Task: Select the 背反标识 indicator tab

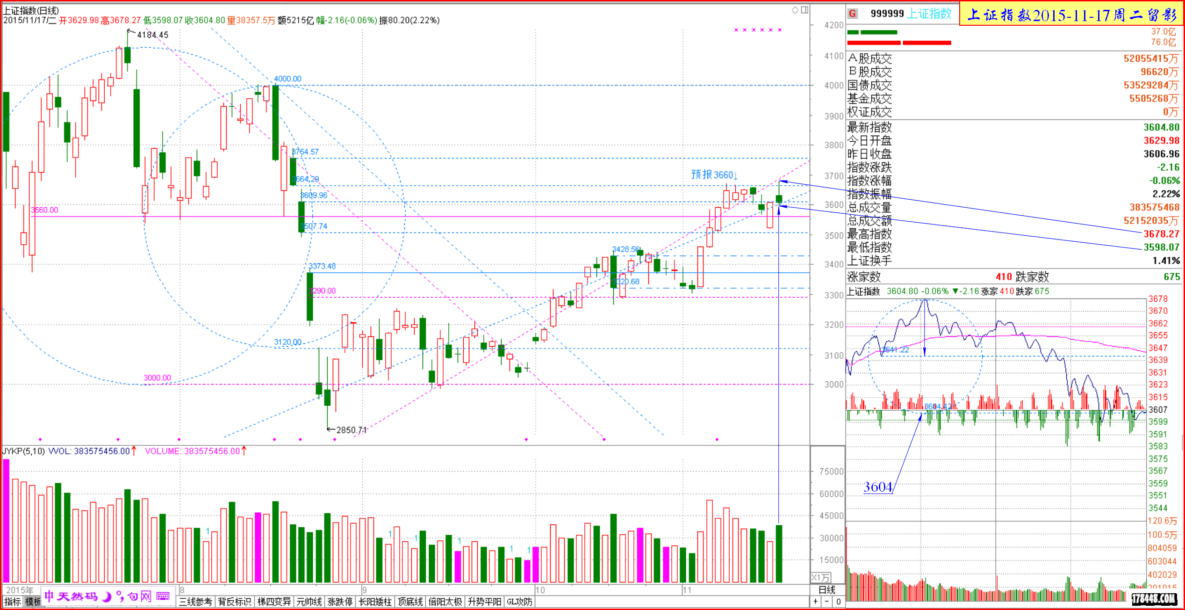Action: 235,602
